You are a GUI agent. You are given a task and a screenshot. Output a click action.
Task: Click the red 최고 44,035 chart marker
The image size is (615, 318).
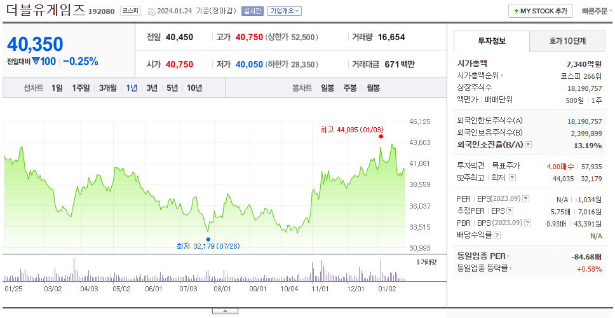pos(381,136)
